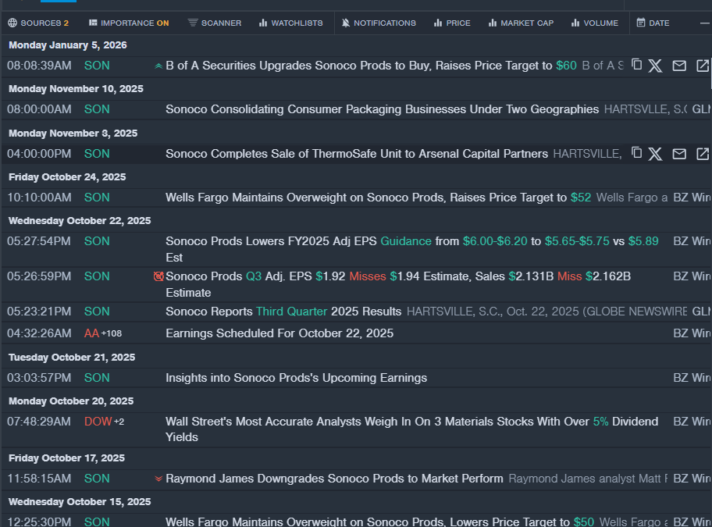
Task: Open Wells Fargo Lowers Price Target $50 headline
Action: coord(380,522)
